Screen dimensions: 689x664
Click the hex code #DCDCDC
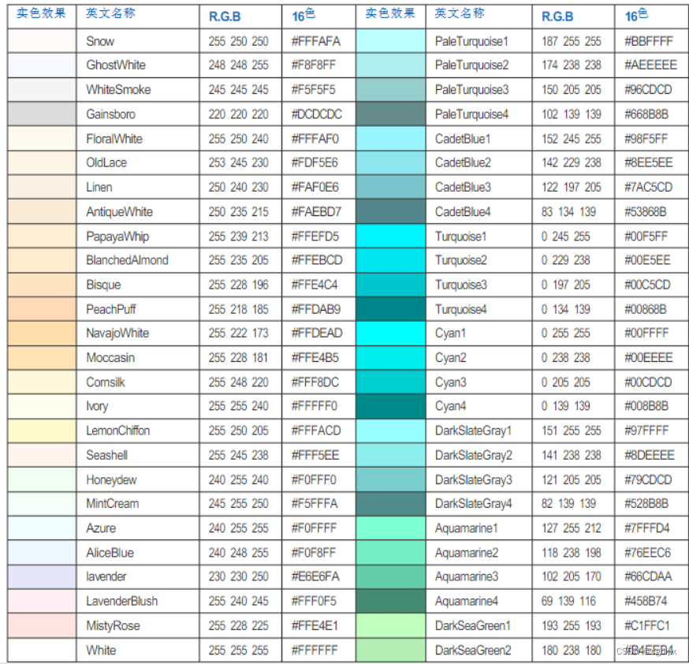317,114
